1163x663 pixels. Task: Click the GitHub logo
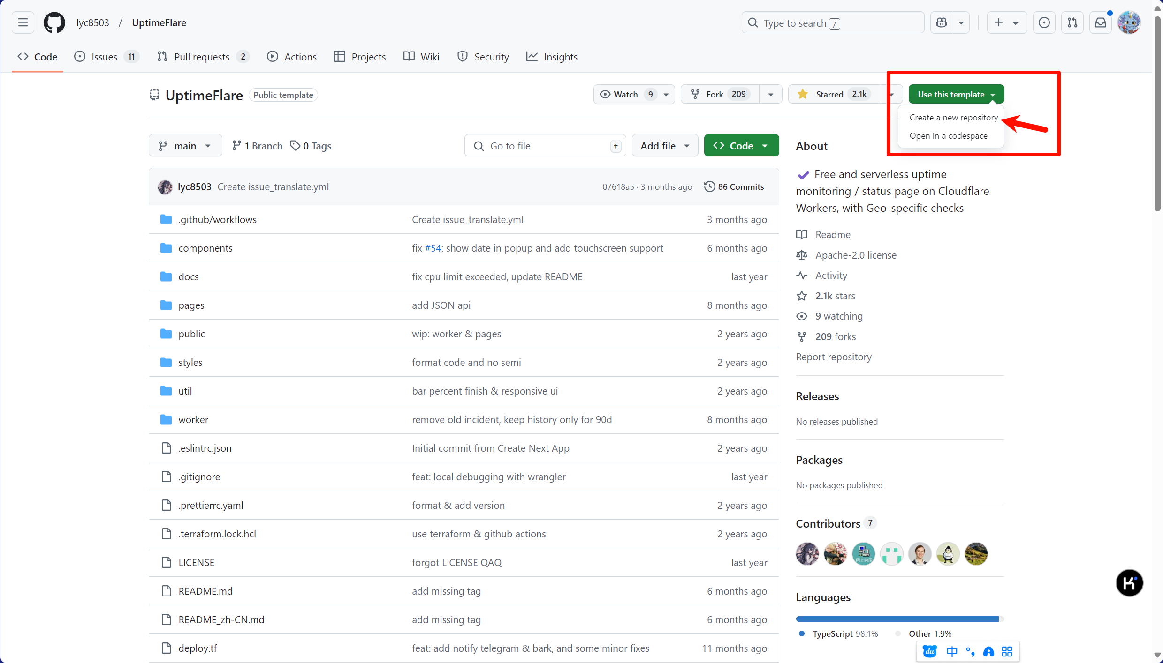point(54,22)
